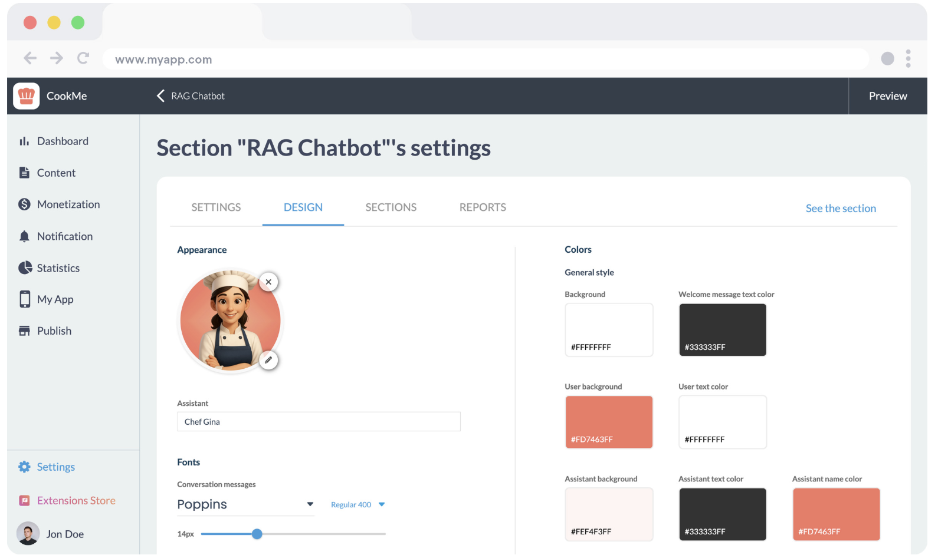Image resolution: width=938 pixels, height=555 pixels.
Task: Click the Dashboard bar chart icon
Action: point(24,141)
